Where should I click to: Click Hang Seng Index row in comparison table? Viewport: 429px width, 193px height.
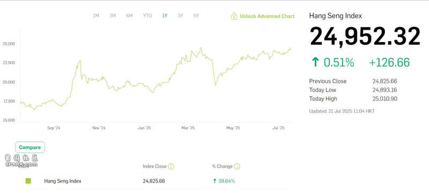tap(154, 181)
